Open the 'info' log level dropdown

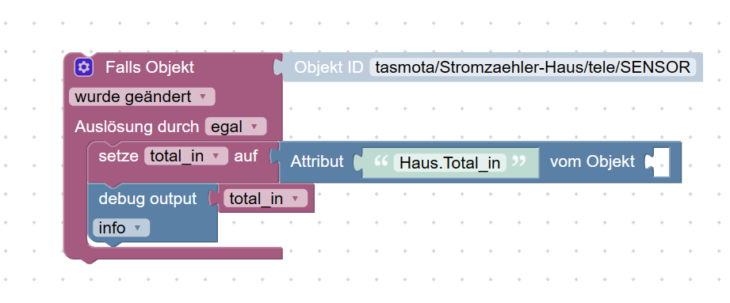(x=121, y=228)
